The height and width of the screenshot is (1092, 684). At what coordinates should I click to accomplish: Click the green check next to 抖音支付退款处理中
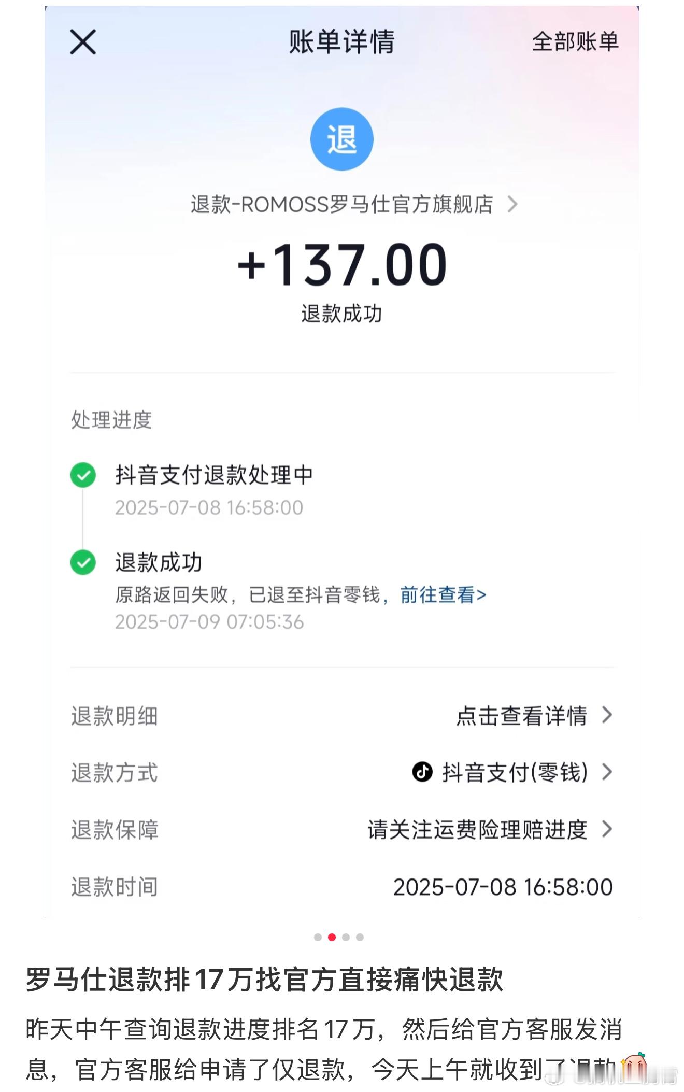pyautogui.click(x=83, y=475)
